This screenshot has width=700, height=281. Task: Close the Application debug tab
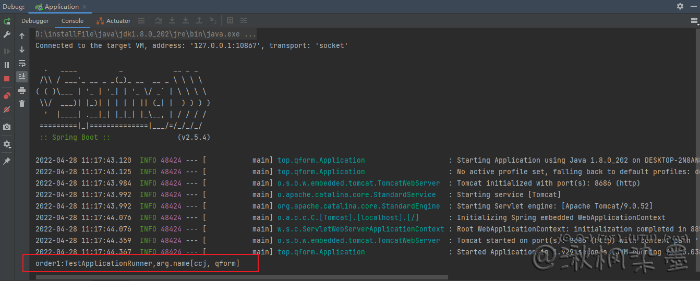86,7
